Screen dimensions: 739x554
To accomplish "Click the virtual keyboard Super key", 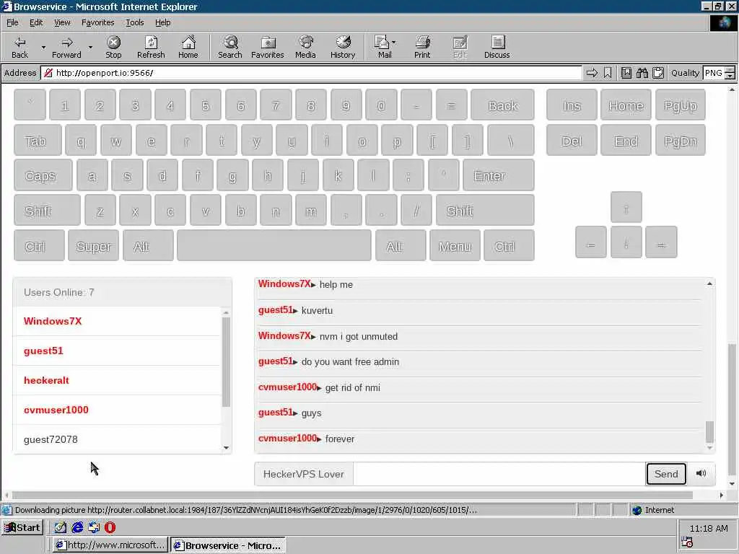I will (x=93, y=245).
